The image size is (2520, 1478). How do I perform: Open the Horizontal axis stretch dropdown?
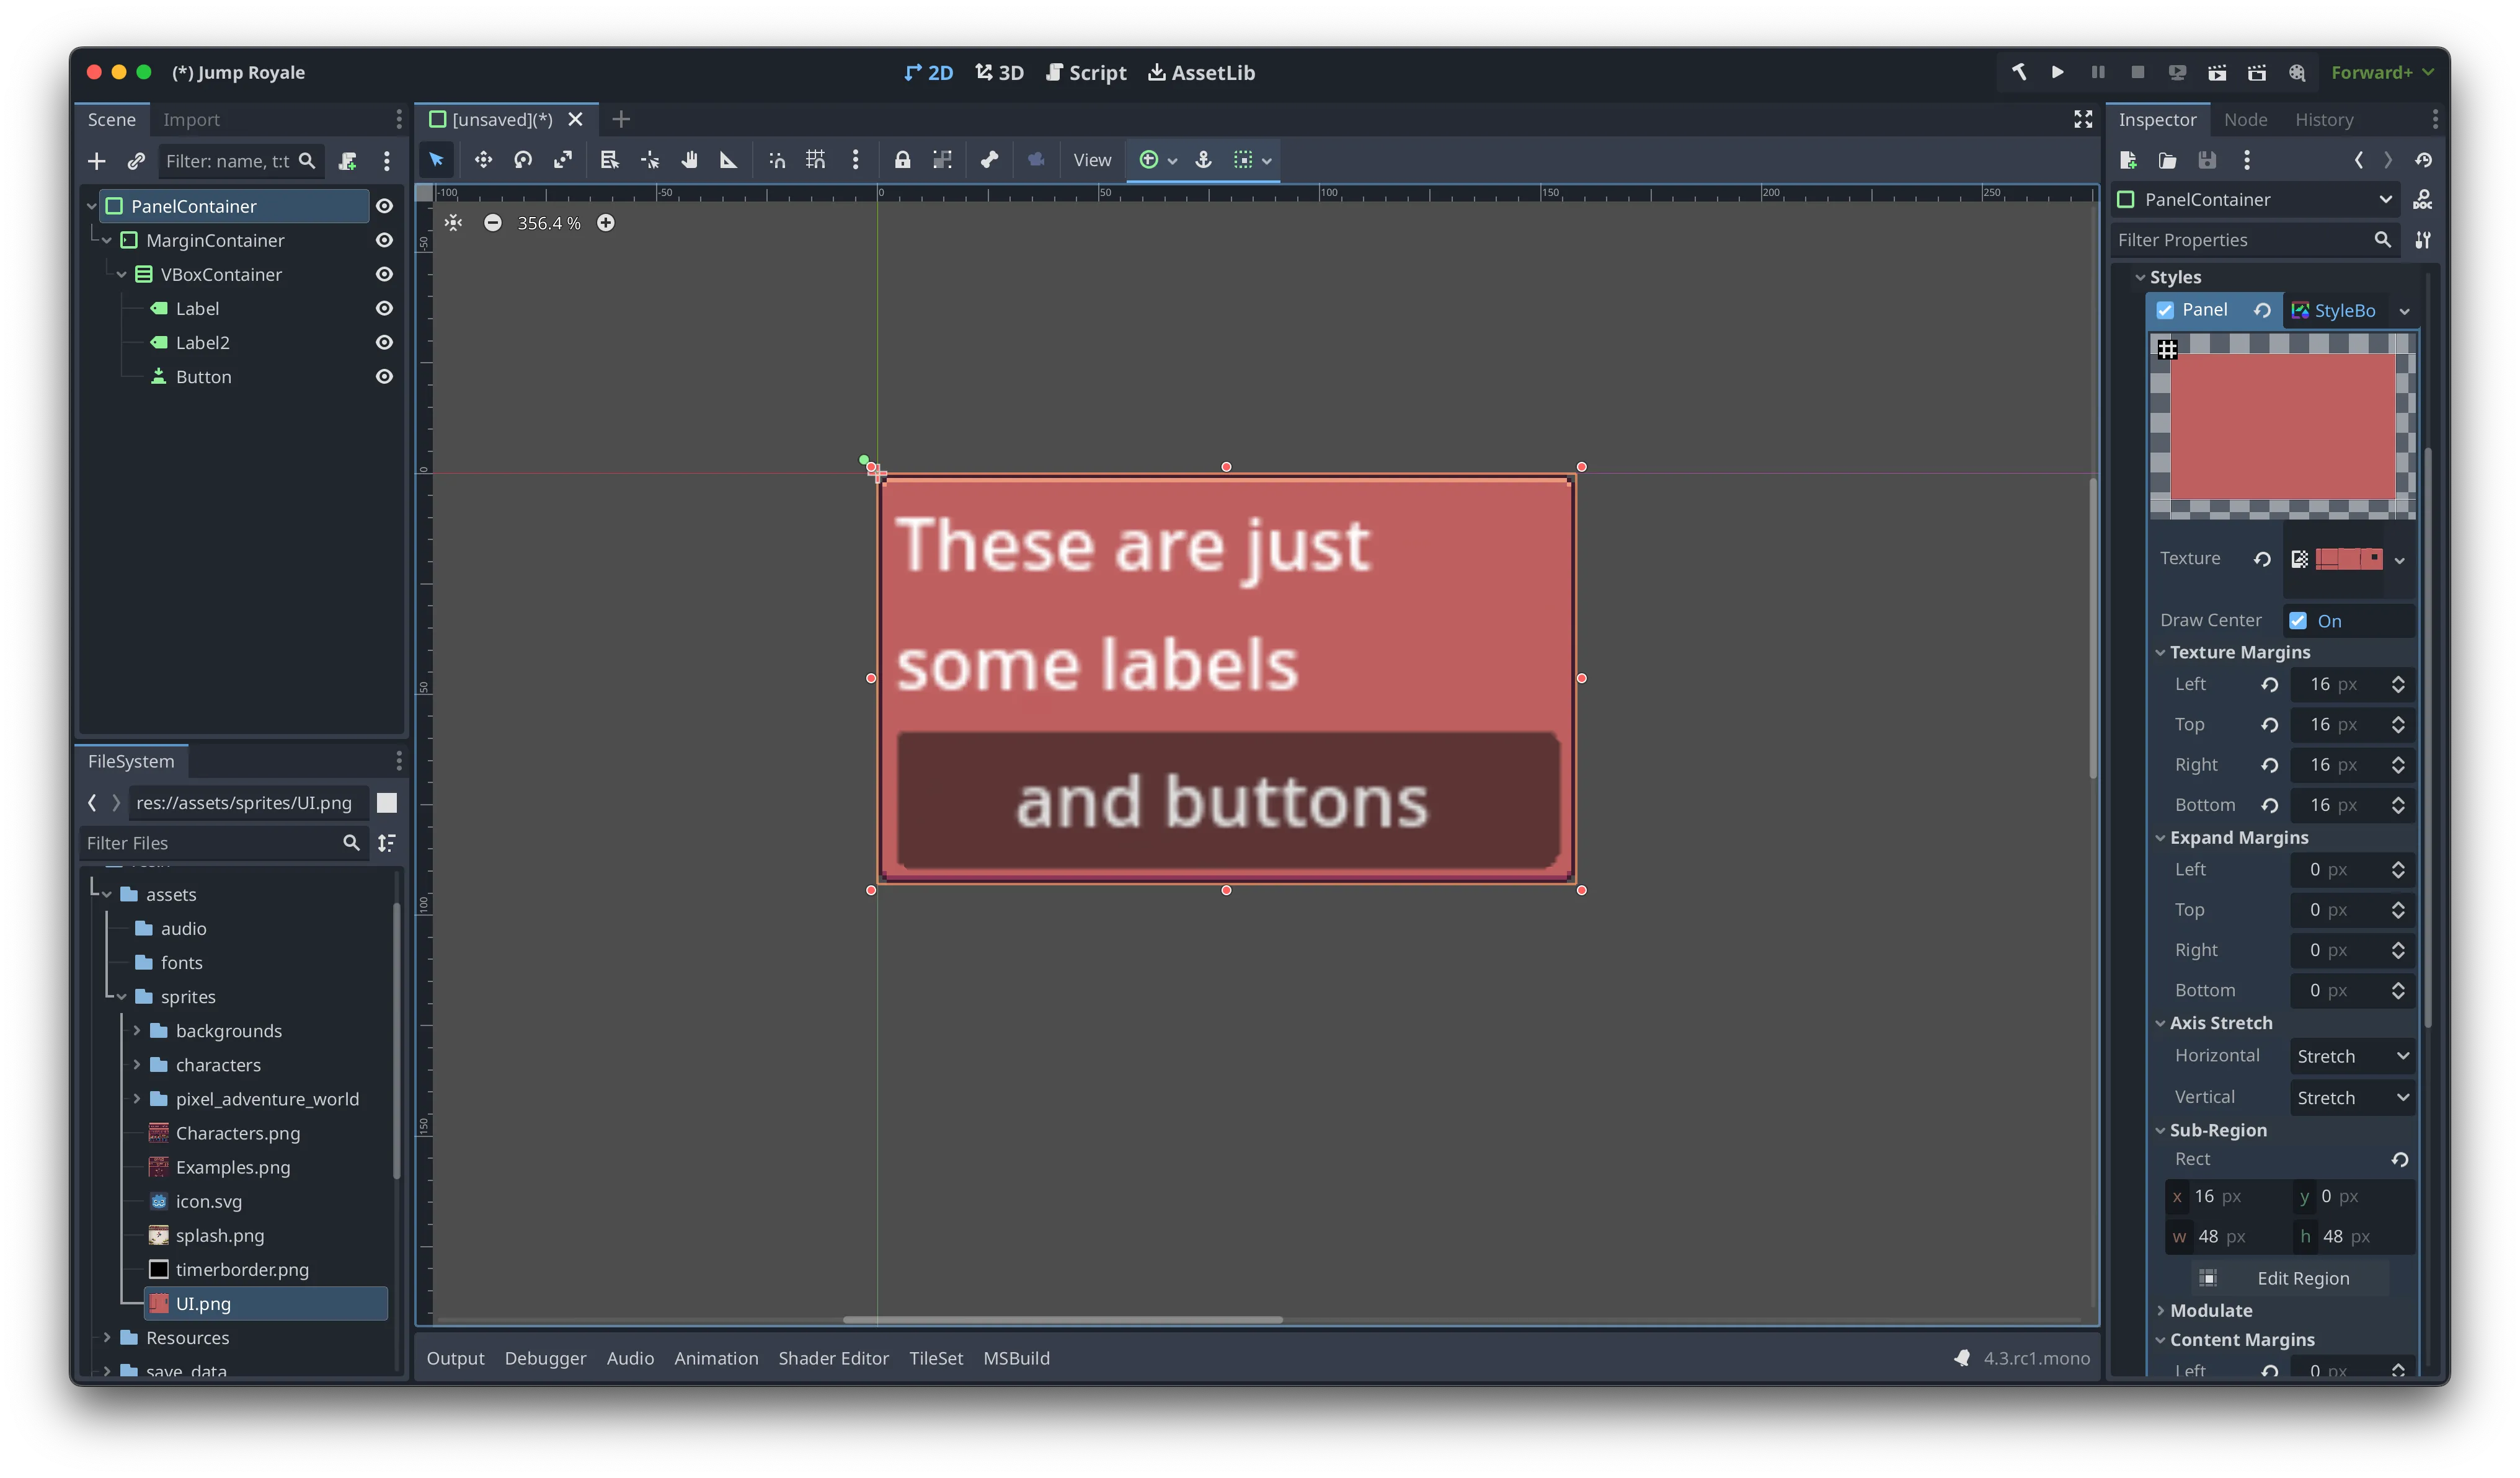click(2352, 1056)
